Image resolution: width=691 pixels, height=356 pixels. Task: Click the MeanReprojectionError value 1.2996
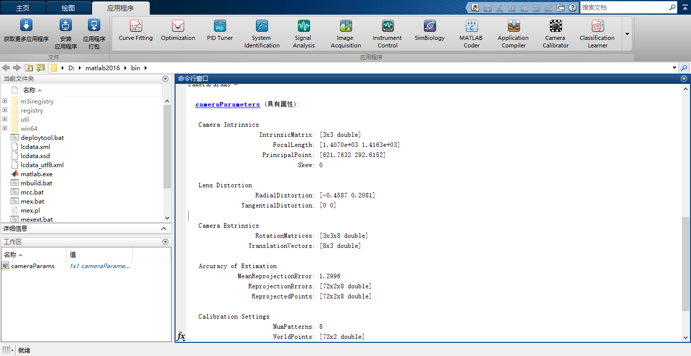(x=330, y=276)
